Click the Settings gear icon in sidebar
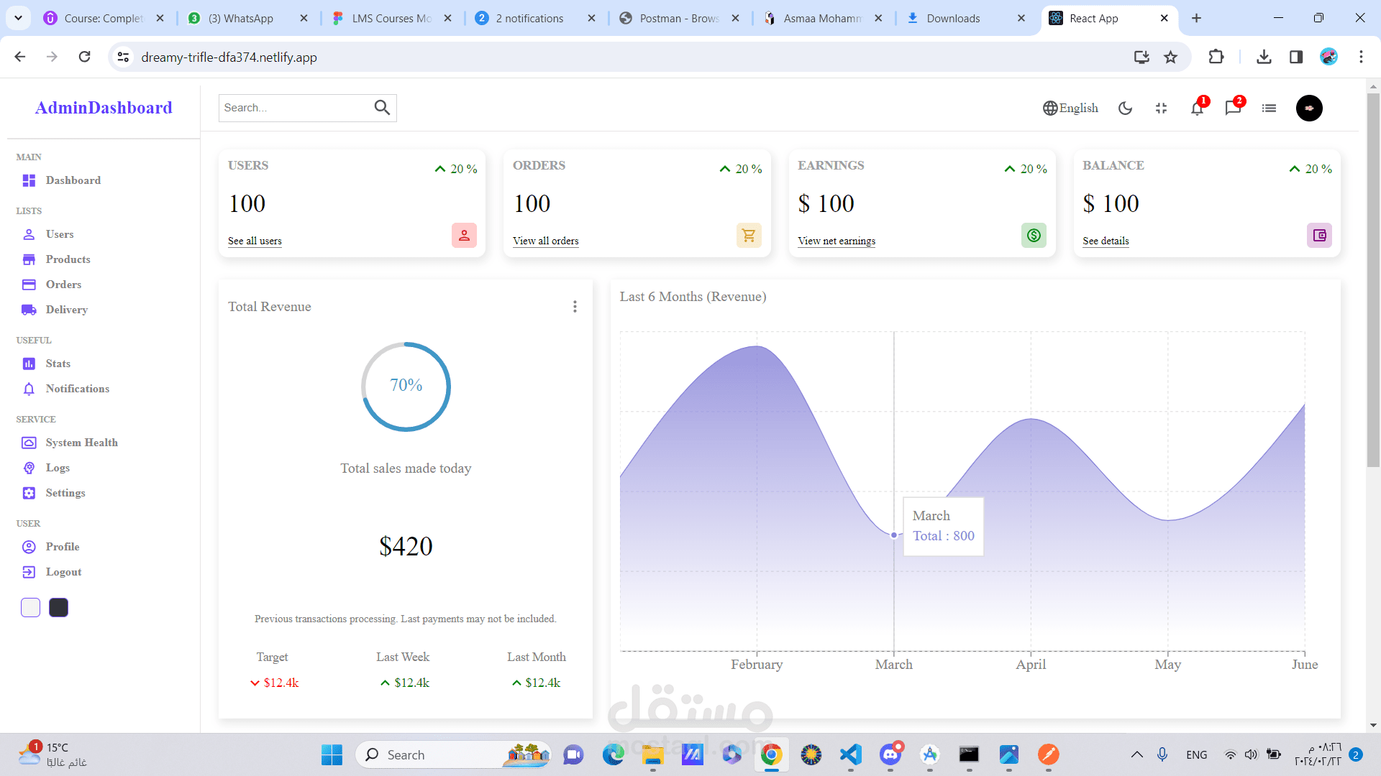1381x776 pixels. (x=29, y=493)
